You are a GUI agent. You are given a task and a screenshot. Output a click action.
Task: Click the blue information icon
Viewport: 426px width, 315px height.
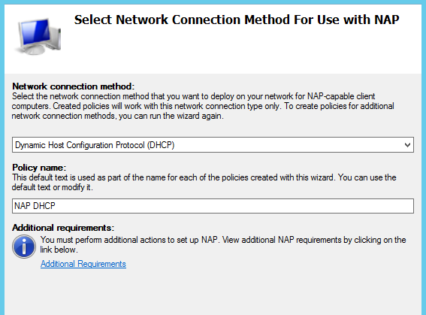pyautogui.click(x=24, y=247)
